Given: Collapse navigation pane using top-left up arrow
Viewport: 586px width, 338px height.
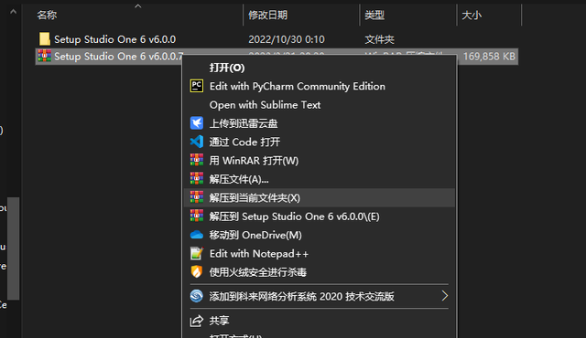Looking at the screenshot, I should pyautogui.click(x=13, y=12).
